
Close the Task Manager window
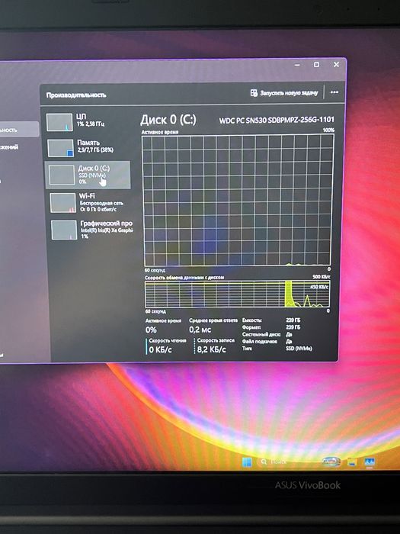[336, 64]
